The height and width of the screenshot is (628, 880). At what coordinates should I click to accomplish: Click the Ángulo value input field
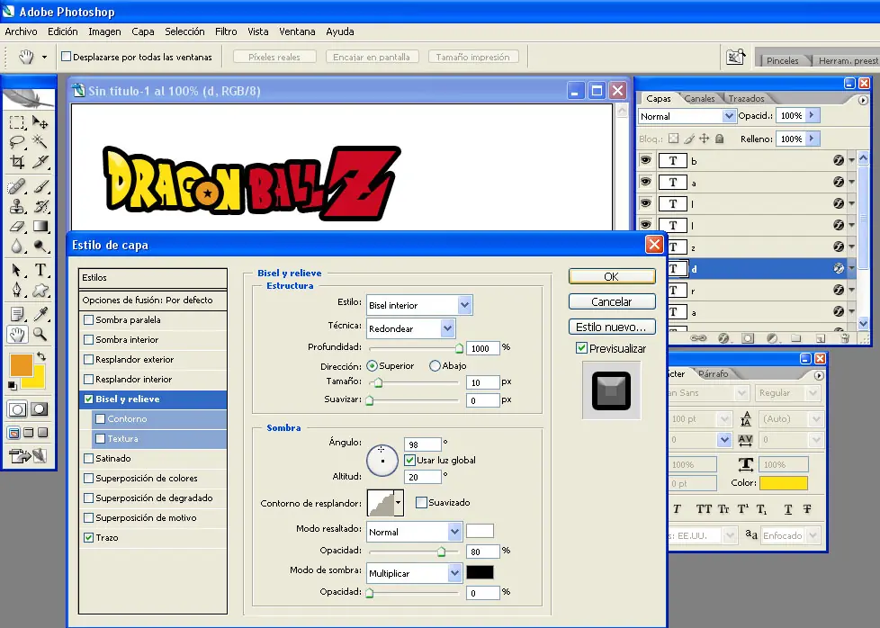(x=422, y=444)
